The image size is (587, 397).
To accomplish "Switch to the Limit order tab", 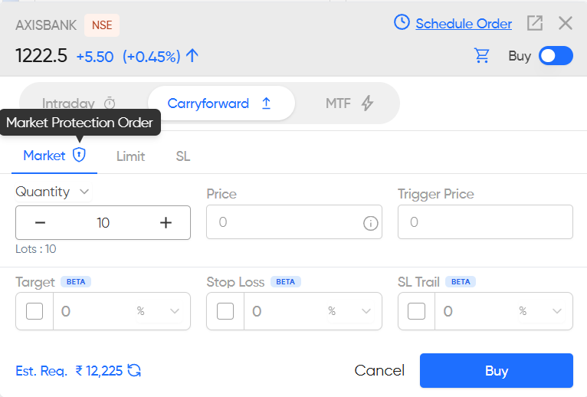I will pos(130,156).
